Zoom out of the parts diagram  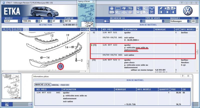pos(10,30)
